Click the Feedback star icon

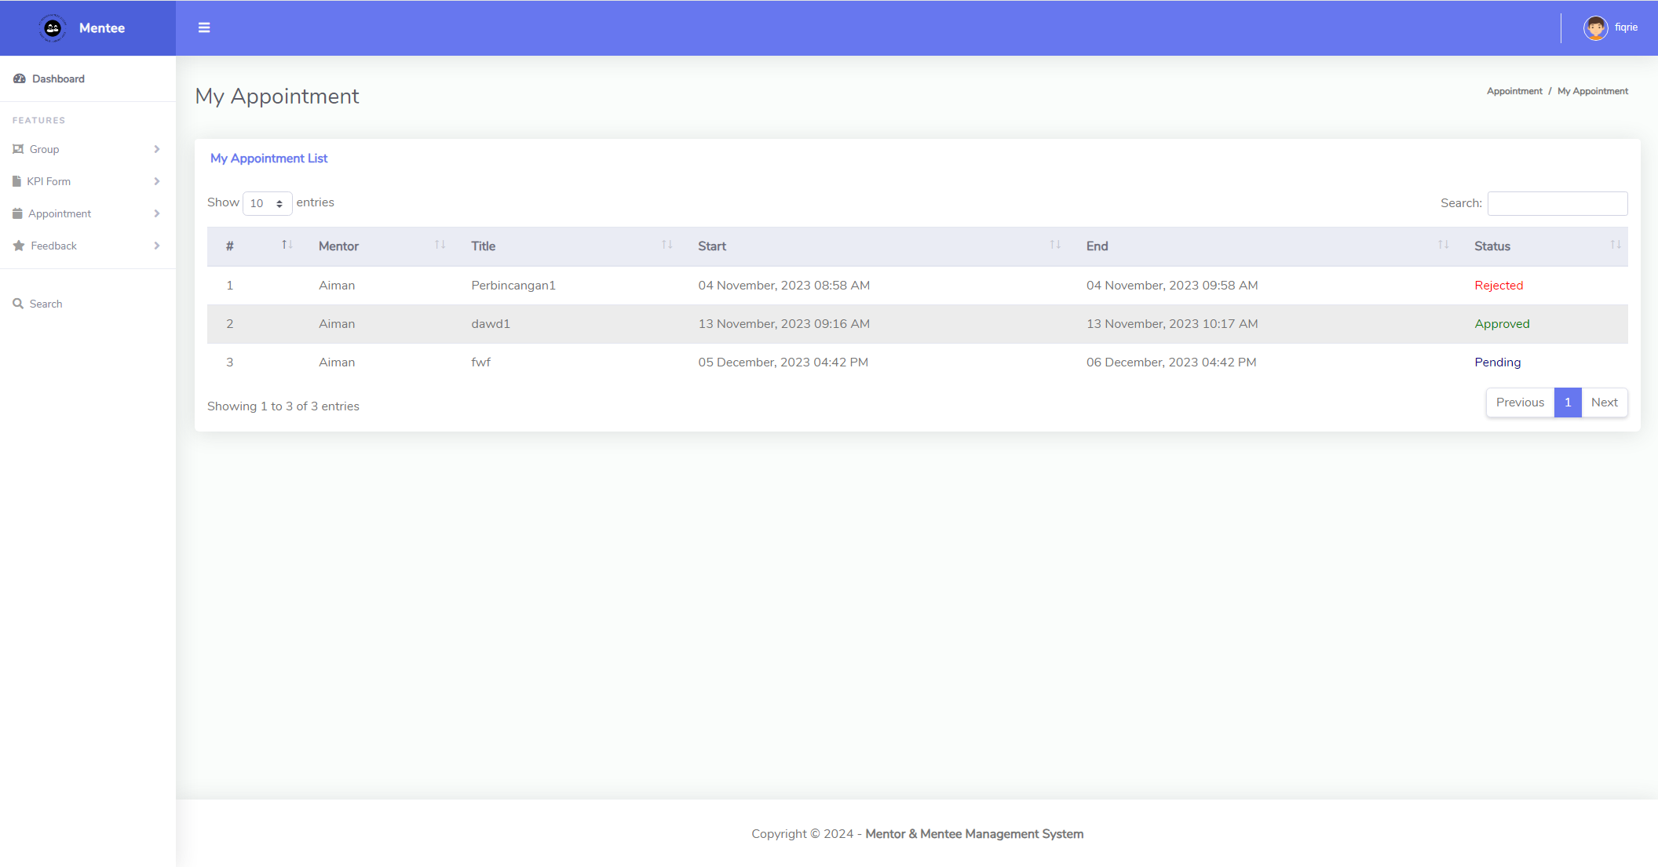(x=19, y=246)
